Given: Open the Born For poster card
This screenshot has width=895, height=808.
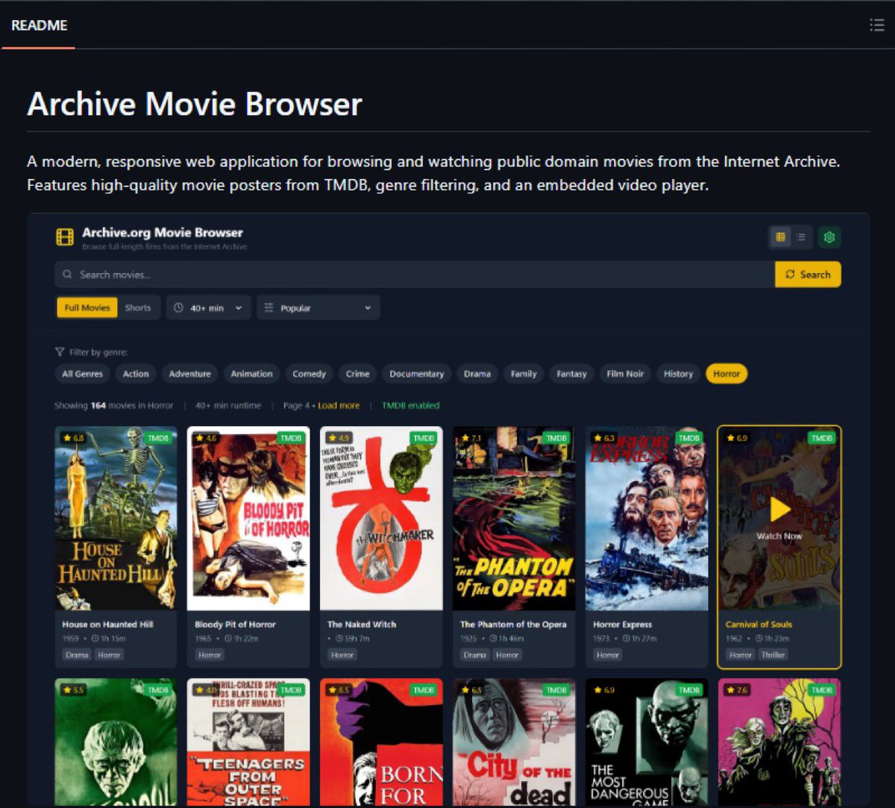Looking at the screenshot, I should (381, 742).
